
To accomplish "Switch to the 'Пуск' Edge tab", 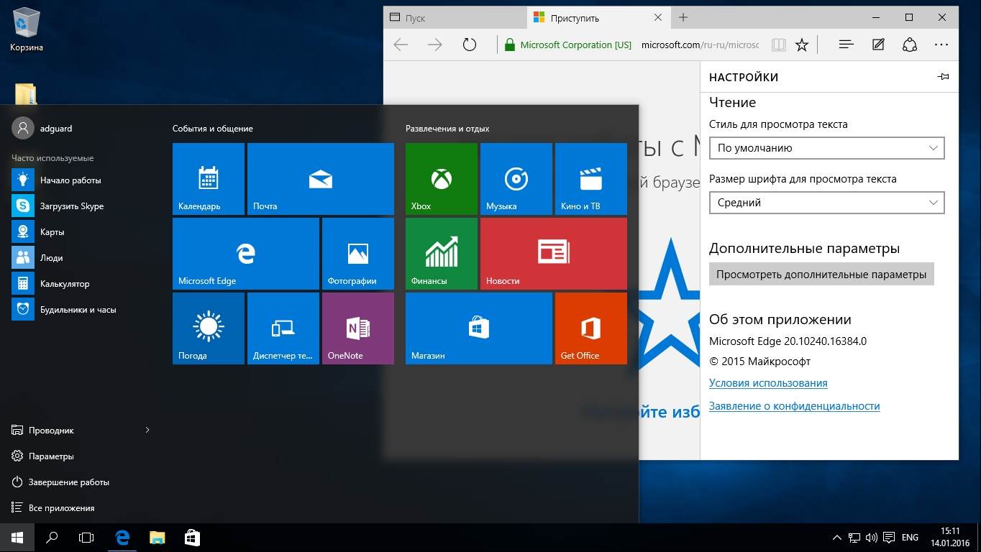I will point(455,18).
